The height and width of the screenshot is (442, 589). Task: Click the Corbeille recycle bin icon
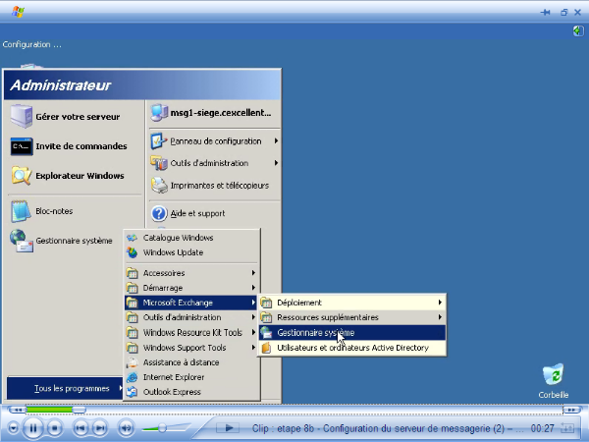click(x=554, y=374)
